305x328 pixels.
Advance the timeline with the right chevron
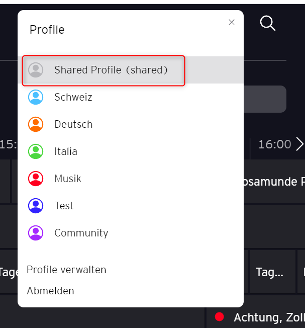pos(300,144)
